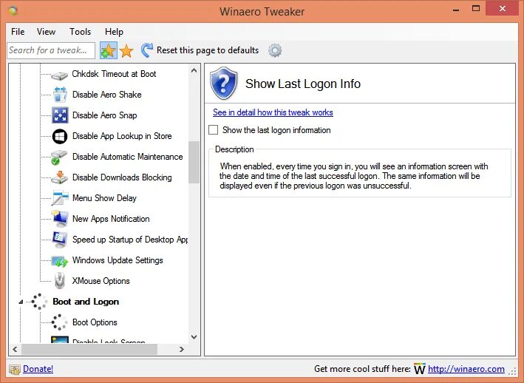The height and width of the screenshot is (383, 524).
Task: Click the blue shield question mark icon
Action: click(x=224, y=84)
